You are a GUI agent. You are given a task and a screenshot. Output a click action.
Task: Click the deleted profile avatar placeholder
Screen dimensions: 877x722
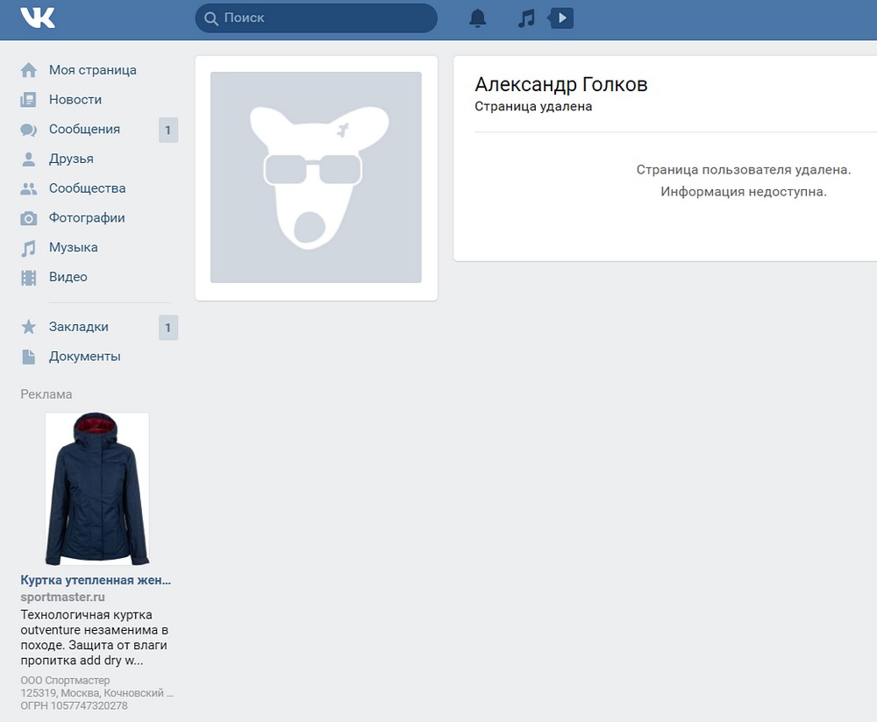[316, 177]
